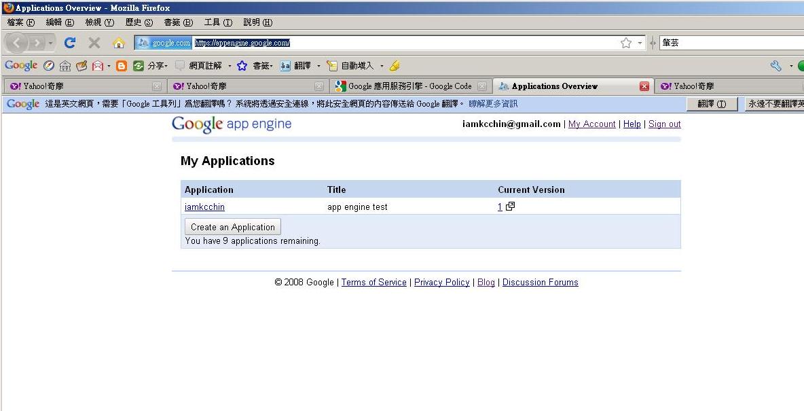Expand the 自動填入 dropdown arrow
The image size is (804, 411).
coord(382,66)
